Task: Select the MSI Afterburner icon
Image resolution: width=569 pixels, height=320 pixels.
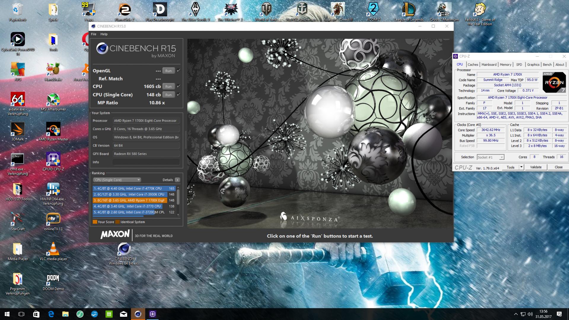Action: coord(53,102)
